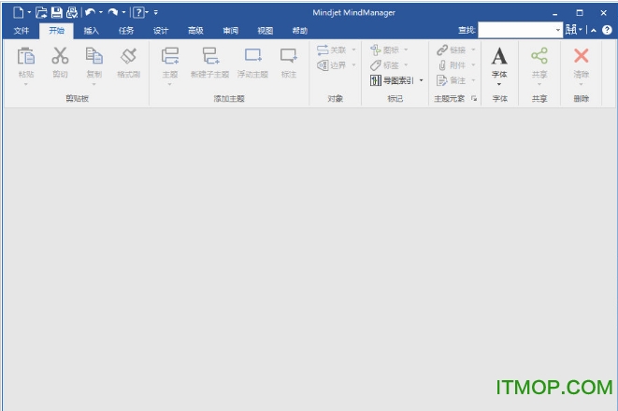
Task: Switch to the Review (审阅) tab
Action: coord(230,31)
